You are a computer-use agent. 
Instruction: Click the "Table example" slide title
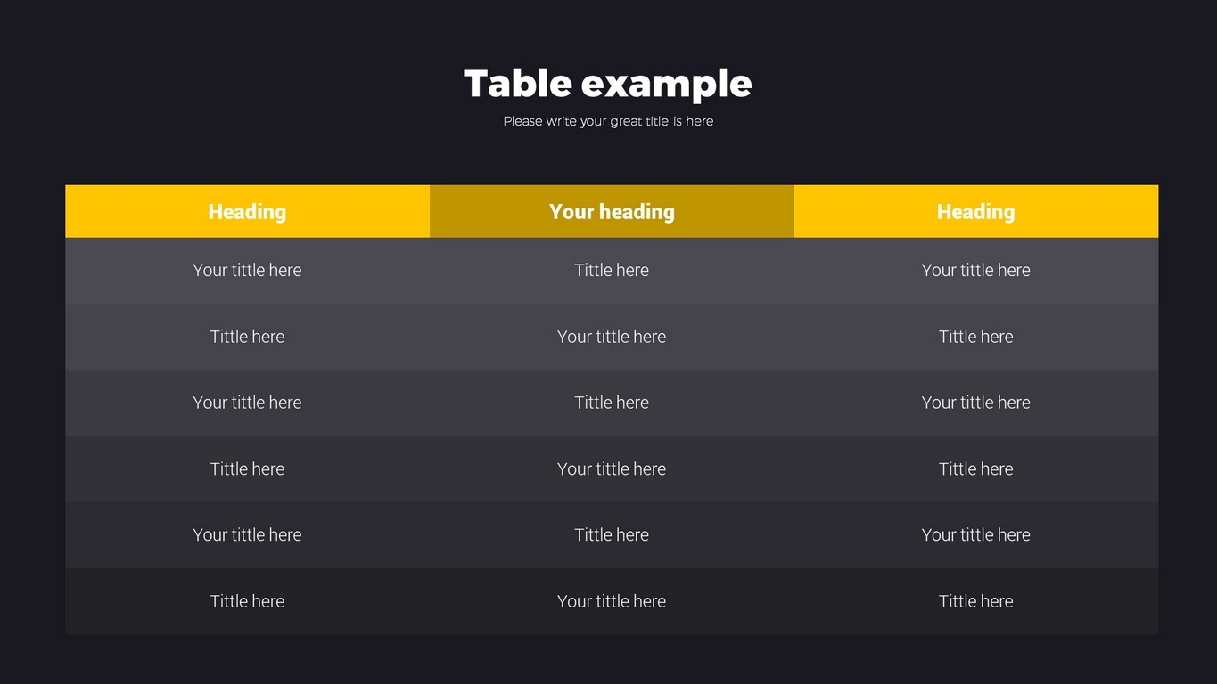[608, 84]
